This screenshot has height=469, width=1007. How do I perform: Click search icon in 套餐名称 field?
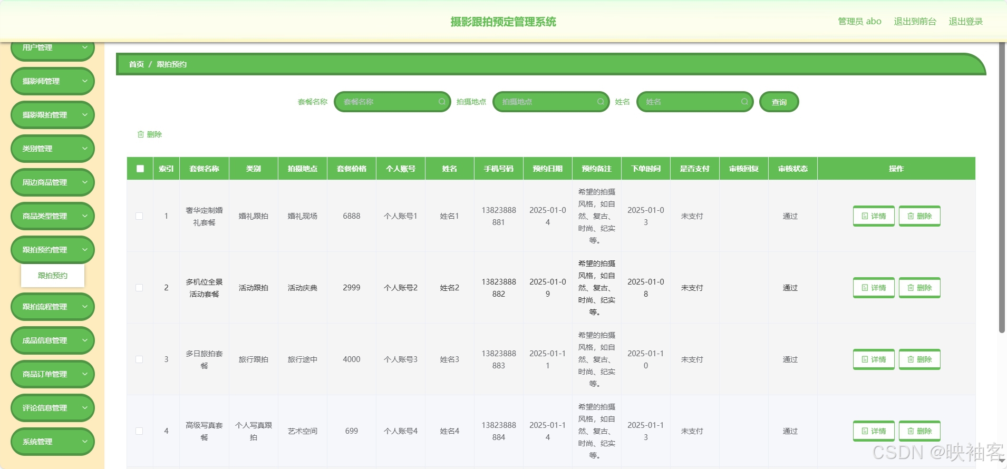click(442, 102)
